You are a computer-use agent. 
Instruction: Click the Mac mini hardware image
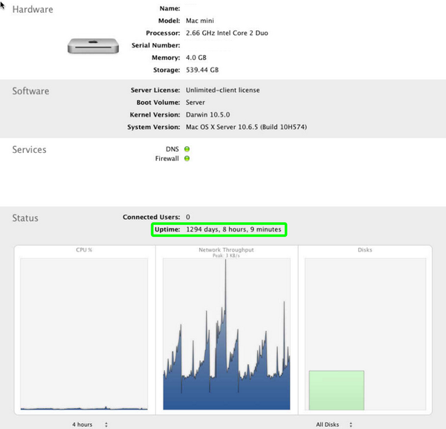[x=93, y=46]
